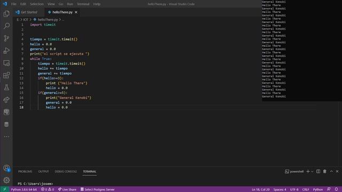Open the Explorer view in activity bar
Image resolution: width=342 pixels, height=192 pixels.
click(6, 14)
